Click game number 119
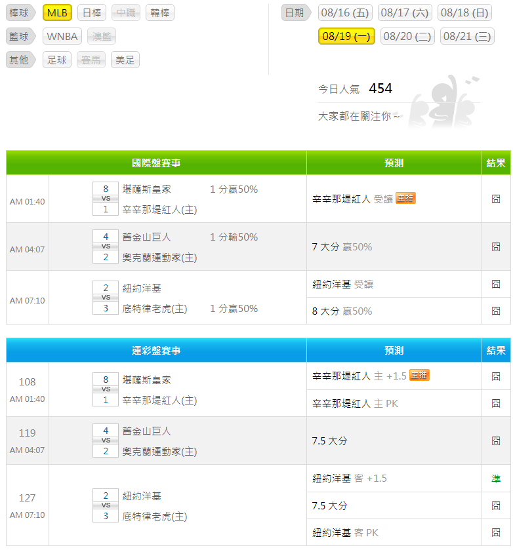513x550 pixels. pos(27,433)
